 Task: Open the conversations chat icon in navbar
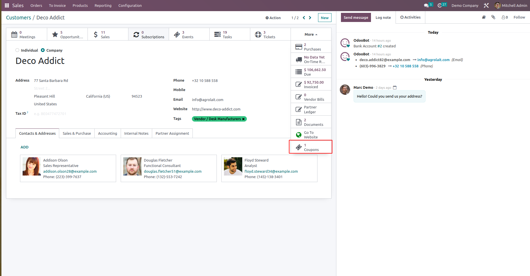pyautogui.click(x=426, y=5)
